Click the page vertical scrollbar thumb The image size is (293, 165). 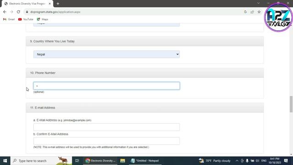tap(291, 104)
